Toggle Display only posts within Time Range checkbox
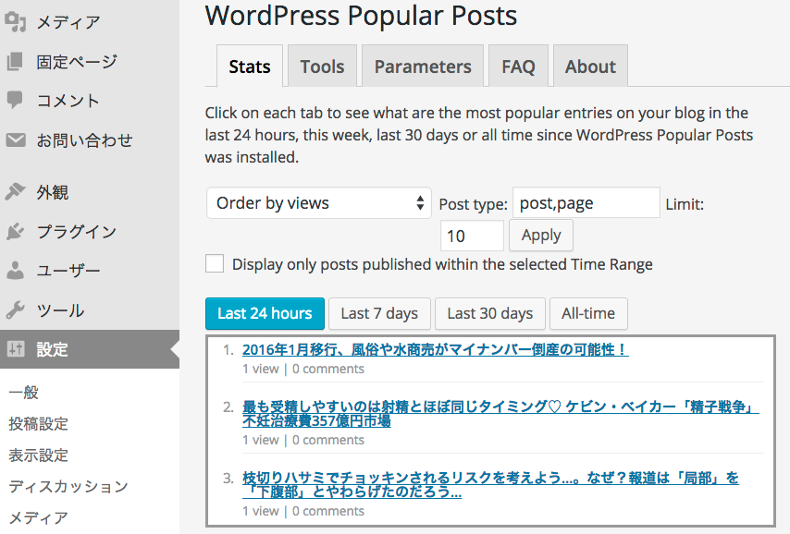The width and height of the screenshot is (790, 534). click(215, 263)
